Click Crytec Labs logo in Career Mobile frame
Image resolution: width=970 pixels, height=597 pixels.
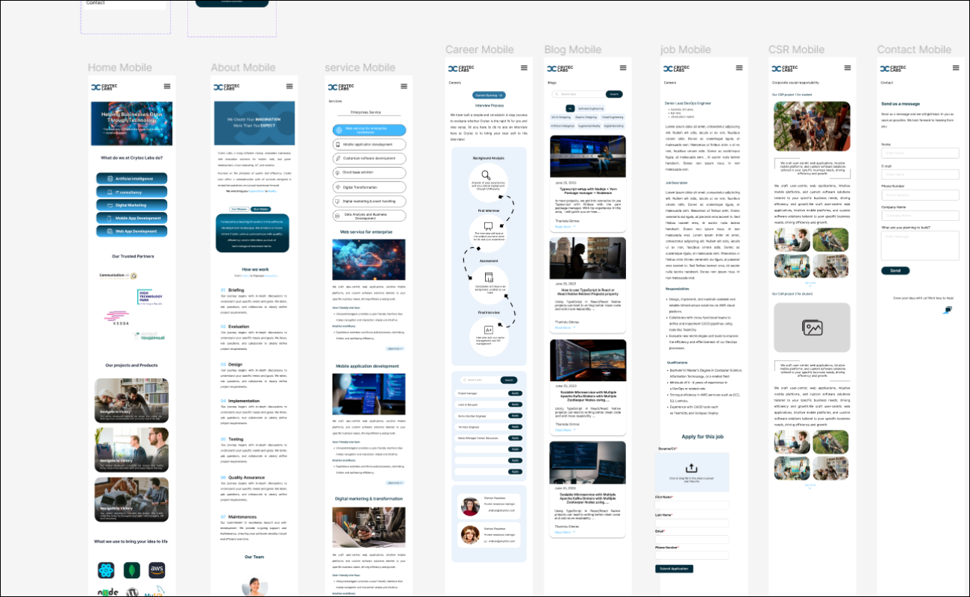[x=461, y=69]
